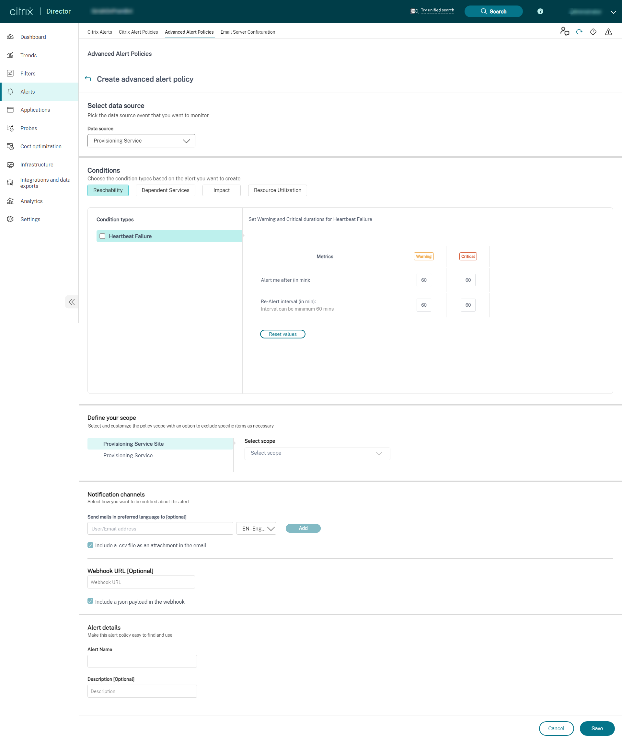
Task: Switch to the Citrix Alert Policies tab
Action: pos(138,32)
